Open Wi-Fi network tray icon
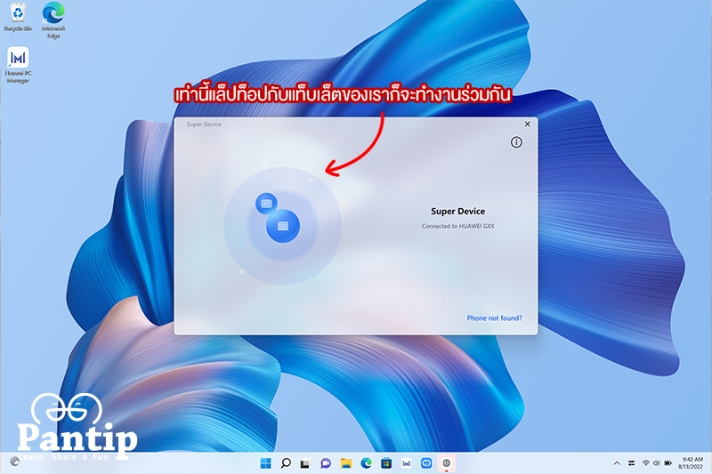 pyautogui.click(x=645, y=463)
